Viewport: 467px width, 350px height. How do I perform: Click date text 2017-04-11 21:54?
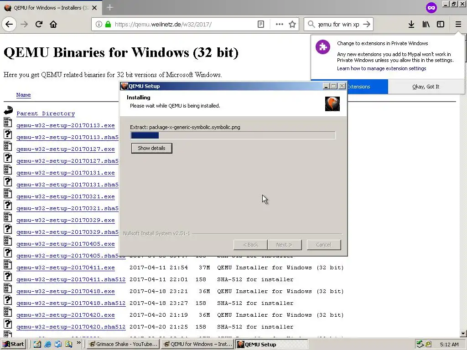coord(158,268)
